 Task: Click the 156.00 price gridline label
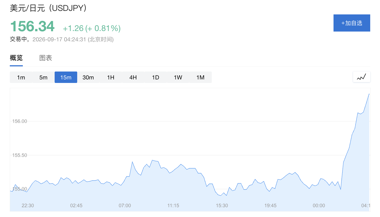coord(20,121)
